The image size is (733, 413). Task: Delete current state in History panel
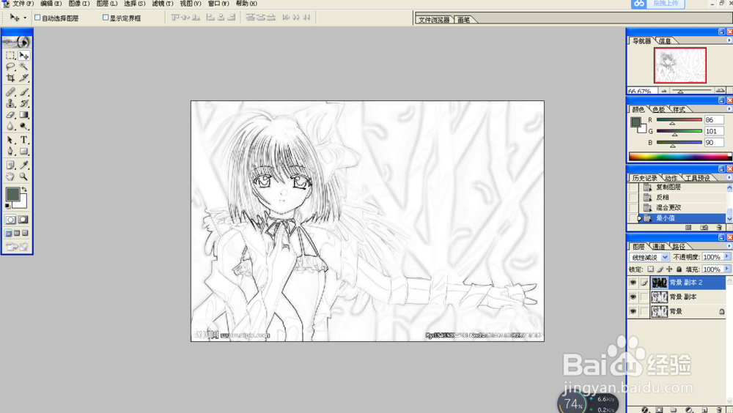point(719,228)
